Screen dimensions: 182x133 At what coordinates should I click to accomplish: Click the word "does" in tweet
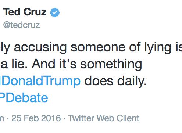[99, 81]
